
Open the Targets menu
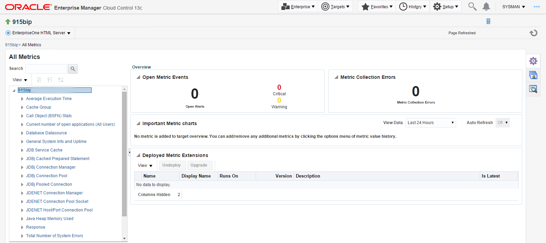click(335, 7)
